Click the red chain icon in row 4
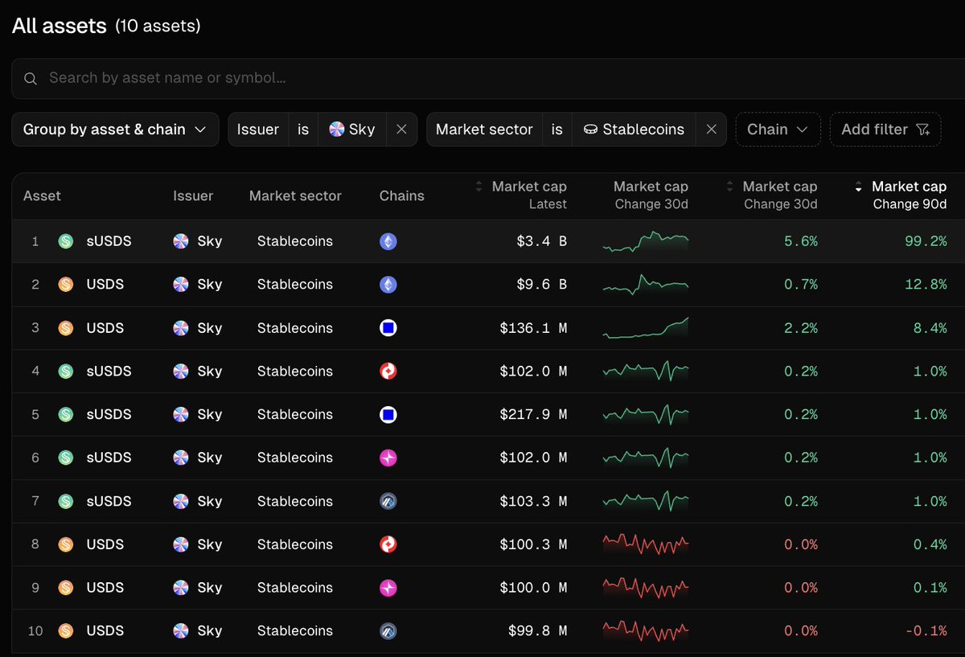The width and height of the screenshot is (965, 657). coord(388,372)
